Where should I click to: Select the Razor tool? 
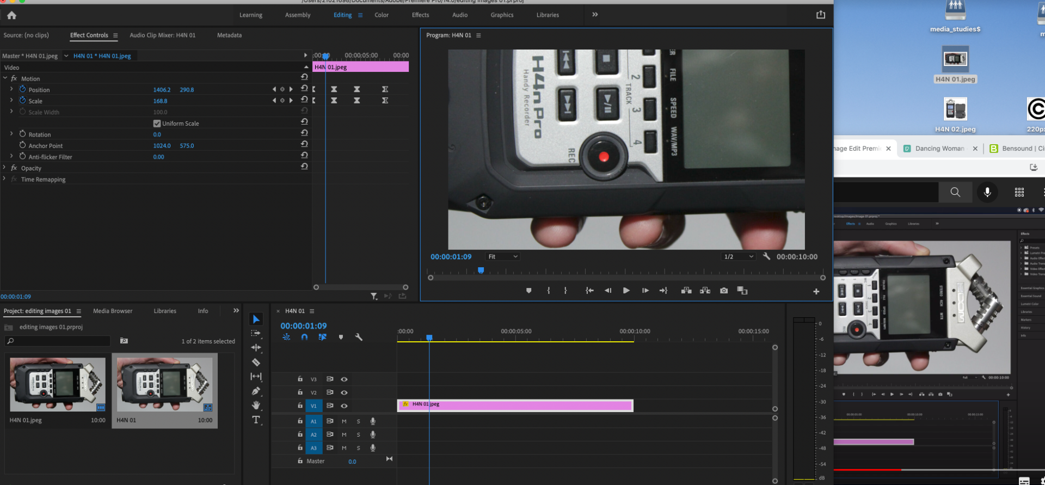point(256,362)
